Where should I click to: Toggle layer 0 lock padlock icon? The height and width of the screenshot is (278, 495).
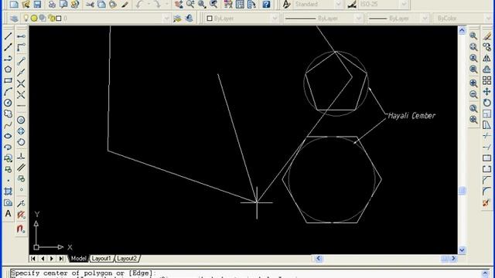click(x=51, y=19)
